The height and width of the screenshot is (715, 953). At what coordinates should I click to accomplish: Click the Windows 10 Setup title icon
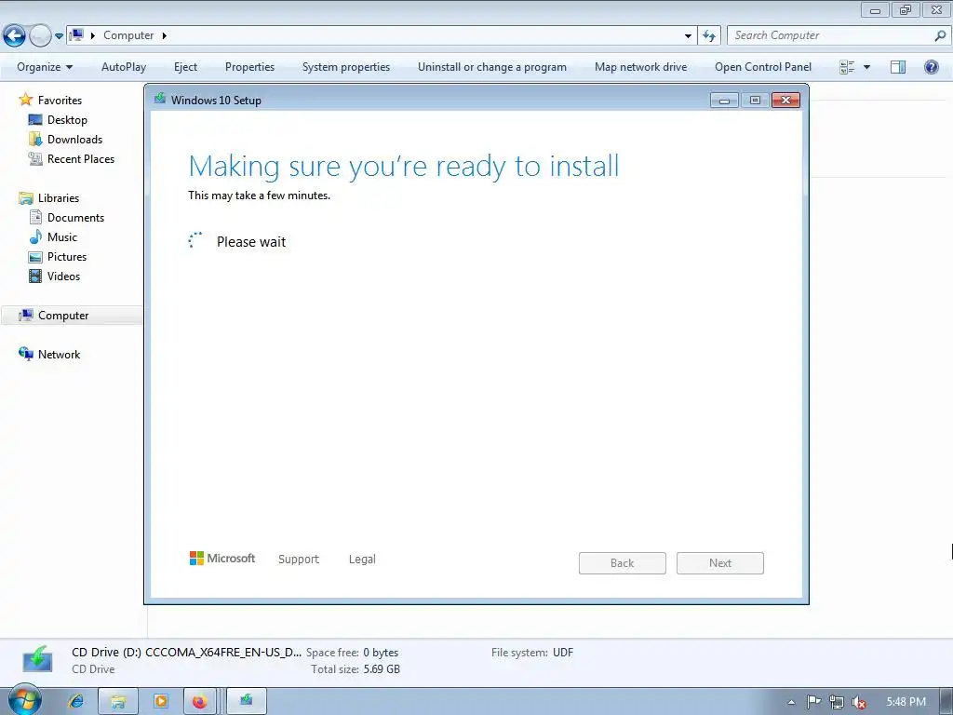click(160, 99)
